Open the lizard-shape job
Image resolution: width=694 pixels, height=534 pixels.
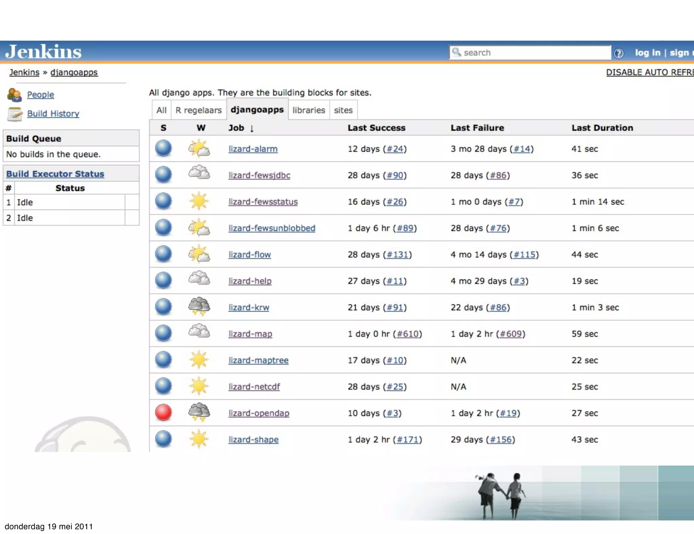[253, 439]
